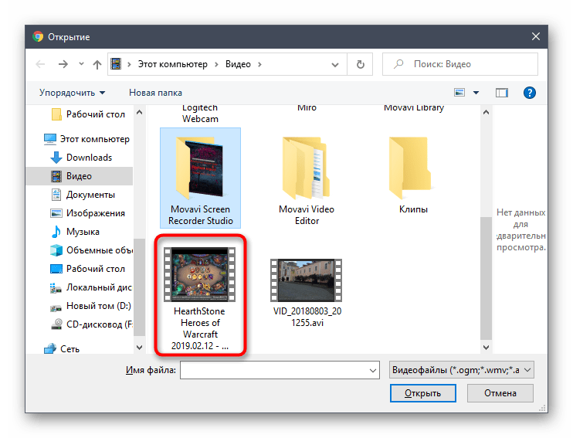The width and height of the screenshot is (573, 438).
Task: Open 'CD-дисковод' in the sidebar
Action: (91, 324)
